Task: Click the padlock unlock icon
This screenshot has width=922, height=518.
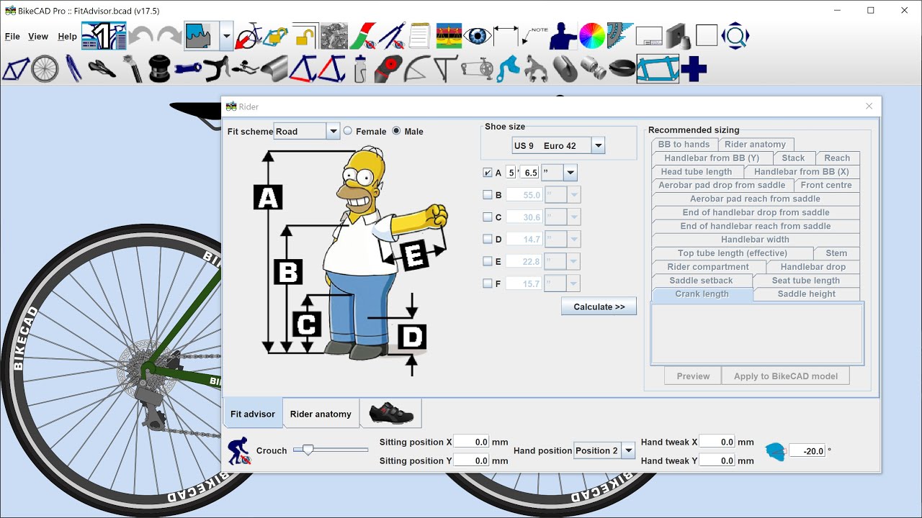Action: tap(305, 36)
